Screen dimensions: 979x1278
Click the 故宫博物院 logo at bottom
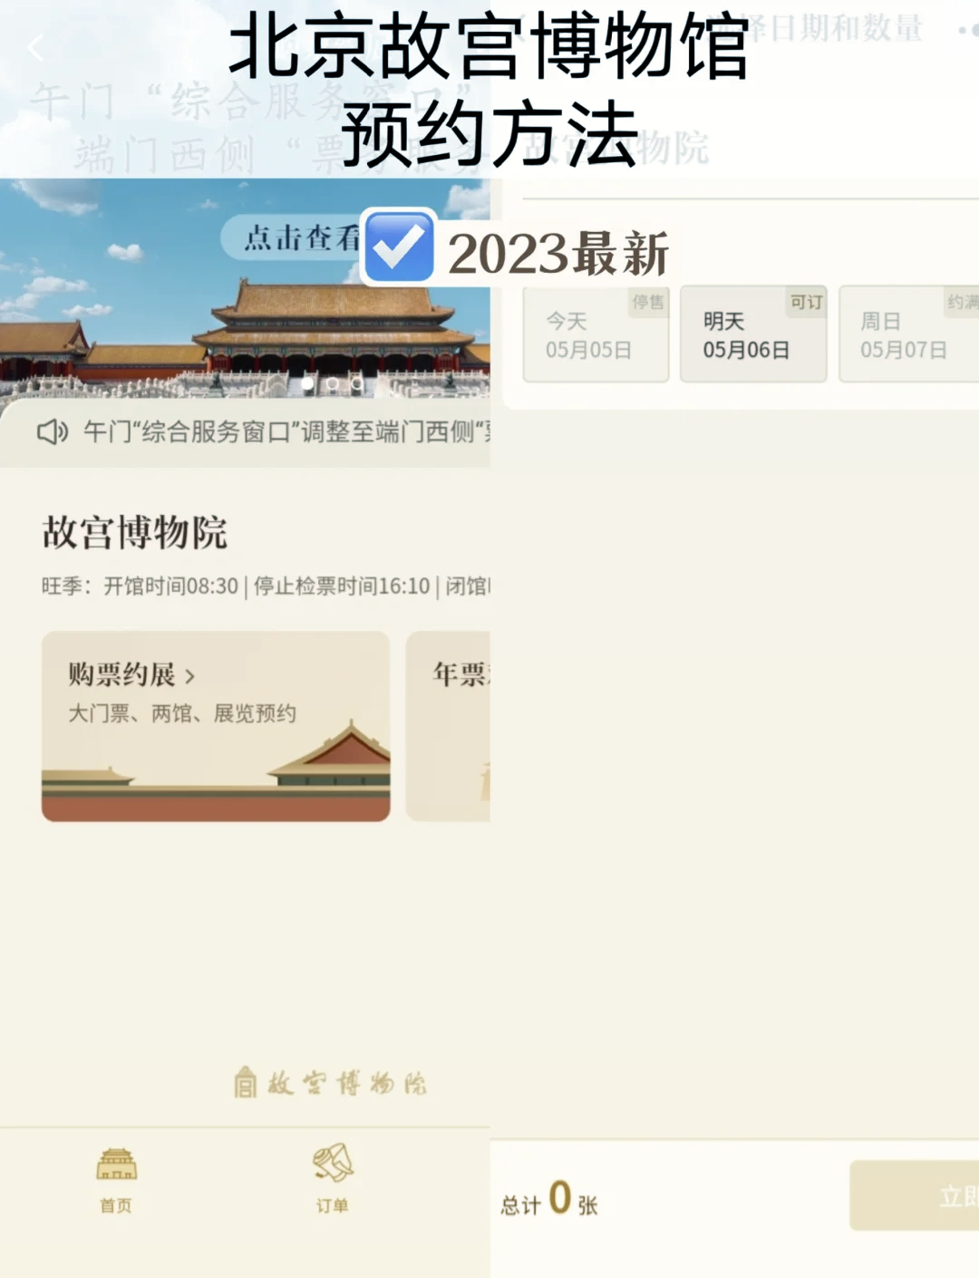[330, 1082]
